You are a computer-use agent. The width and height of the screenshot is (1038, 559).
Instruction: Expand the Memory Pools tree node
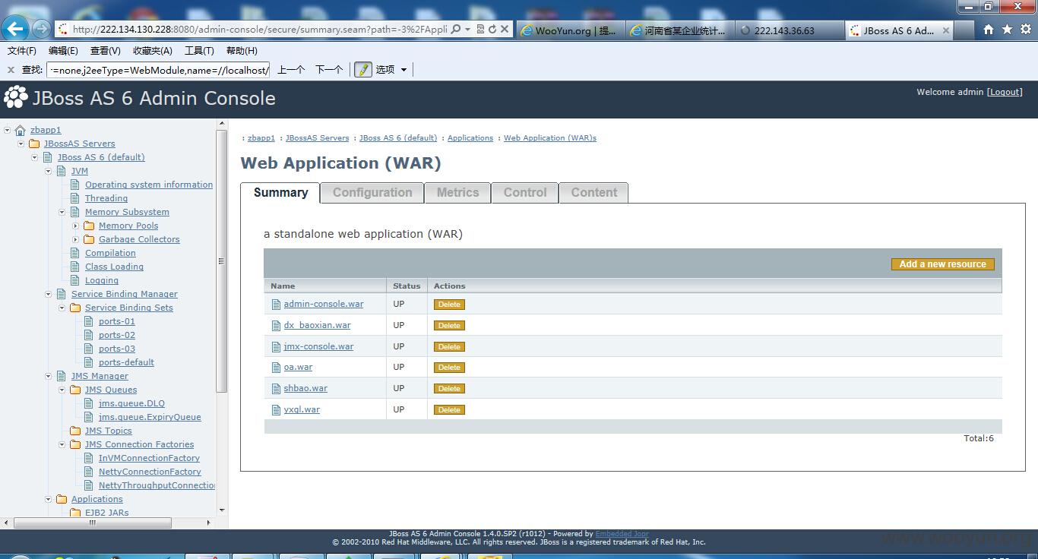click(x=76, y=226)
